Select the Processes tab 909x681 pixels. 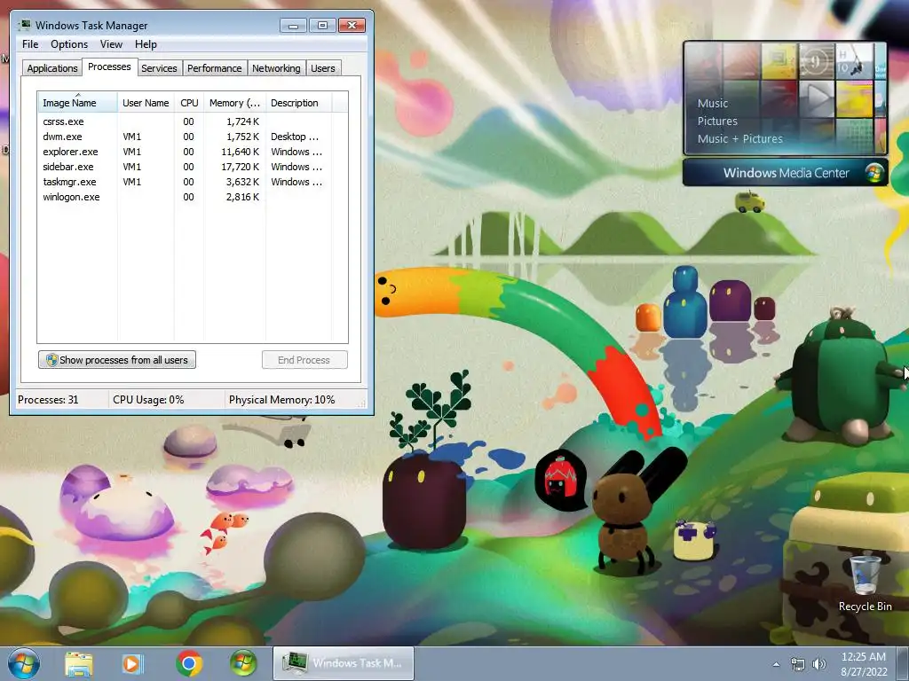click(109, 67)
